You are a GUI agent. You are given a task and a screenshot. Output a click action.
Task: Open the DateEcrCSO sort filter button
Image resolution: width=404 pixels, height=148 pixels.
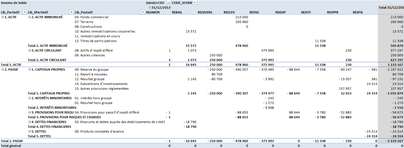point(169,3)
